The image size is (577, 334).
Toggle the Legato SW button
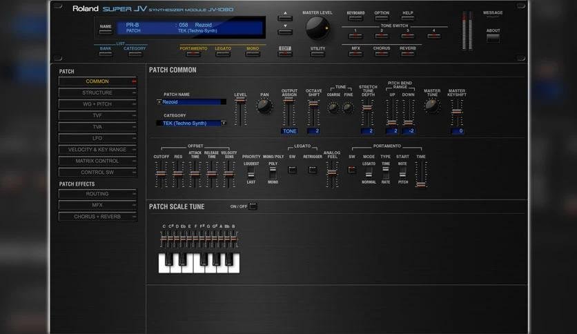pos(292,170)
